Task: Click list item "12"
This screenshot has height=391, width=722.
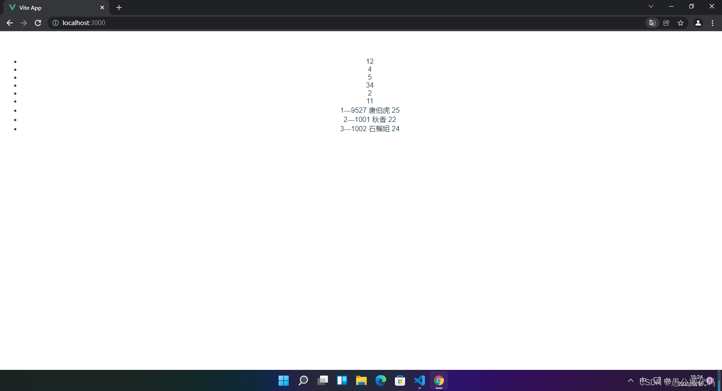Action: [370, 62]
